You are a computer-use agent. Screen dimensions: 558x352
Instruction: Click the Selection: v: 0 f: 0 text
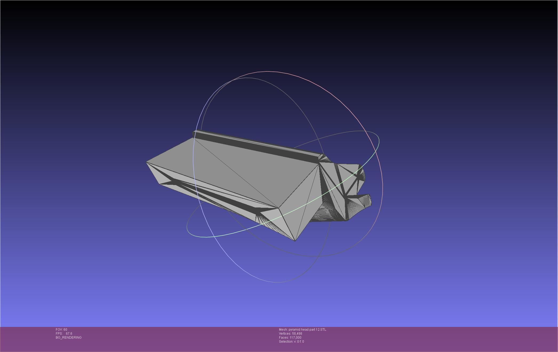pos(292,342)
